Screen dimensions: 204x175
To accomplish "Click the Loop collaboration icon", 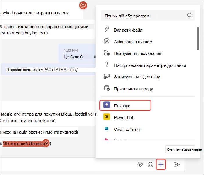I will tap(107, 41).
